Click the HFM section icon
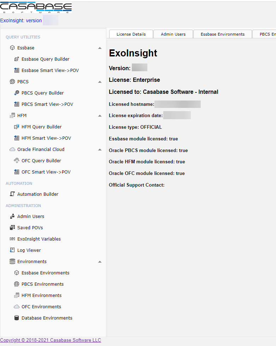276x346 pixels. click(12, 115)
